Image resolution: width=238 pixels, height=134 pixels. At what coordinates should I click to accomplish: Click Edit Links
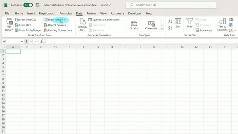[96, 30]
